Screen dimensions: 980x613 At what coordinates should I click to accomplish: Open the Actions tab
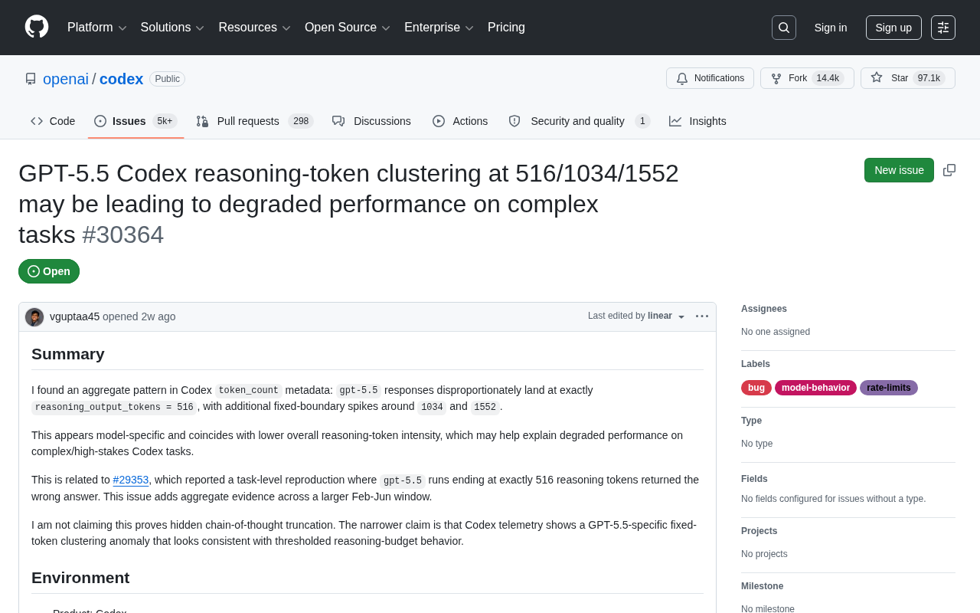point(460,121)
